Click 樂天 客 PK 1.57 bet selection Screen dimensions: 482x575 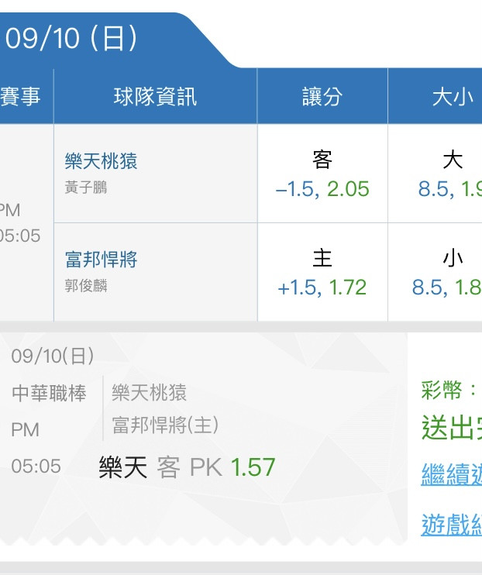[188, 467]
